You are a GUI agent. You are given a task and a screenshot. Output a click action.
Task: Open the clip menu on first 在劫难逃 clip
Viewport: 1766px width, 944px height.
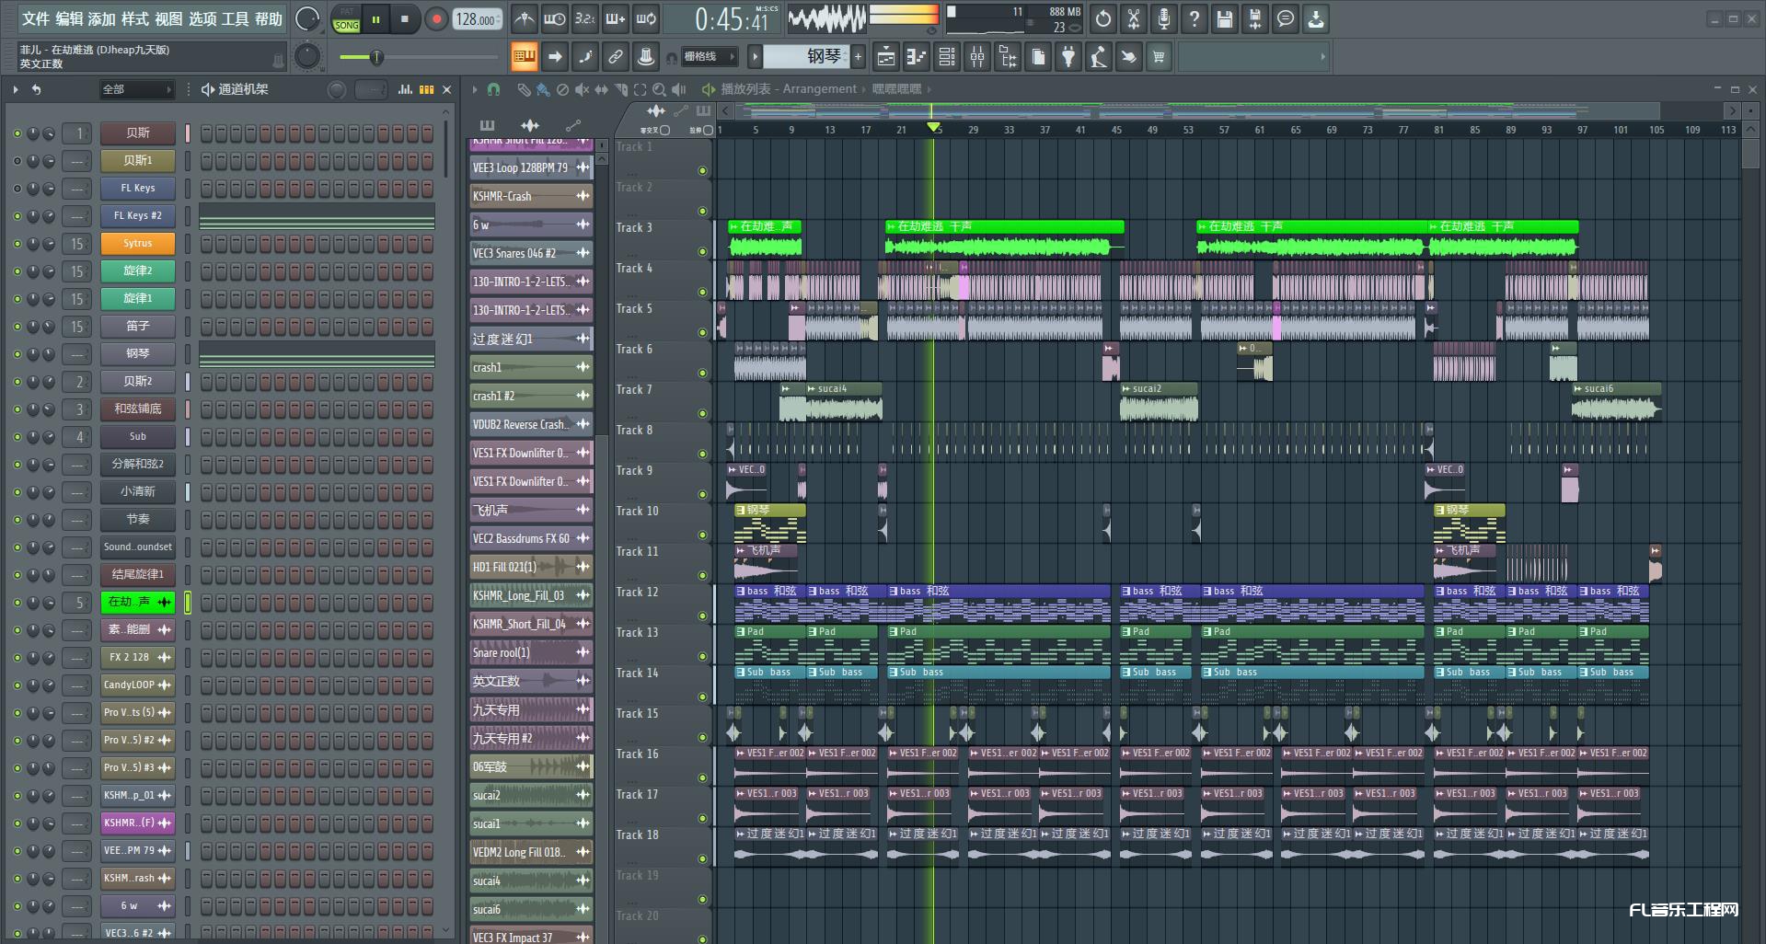pyautogui.click(x=733, y=226)
